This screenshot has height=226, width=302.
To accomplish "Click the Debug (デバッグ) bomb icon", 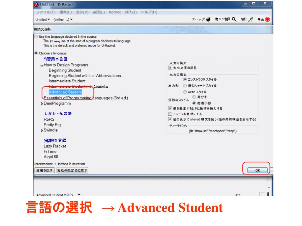I will click(x=209, y=19).
